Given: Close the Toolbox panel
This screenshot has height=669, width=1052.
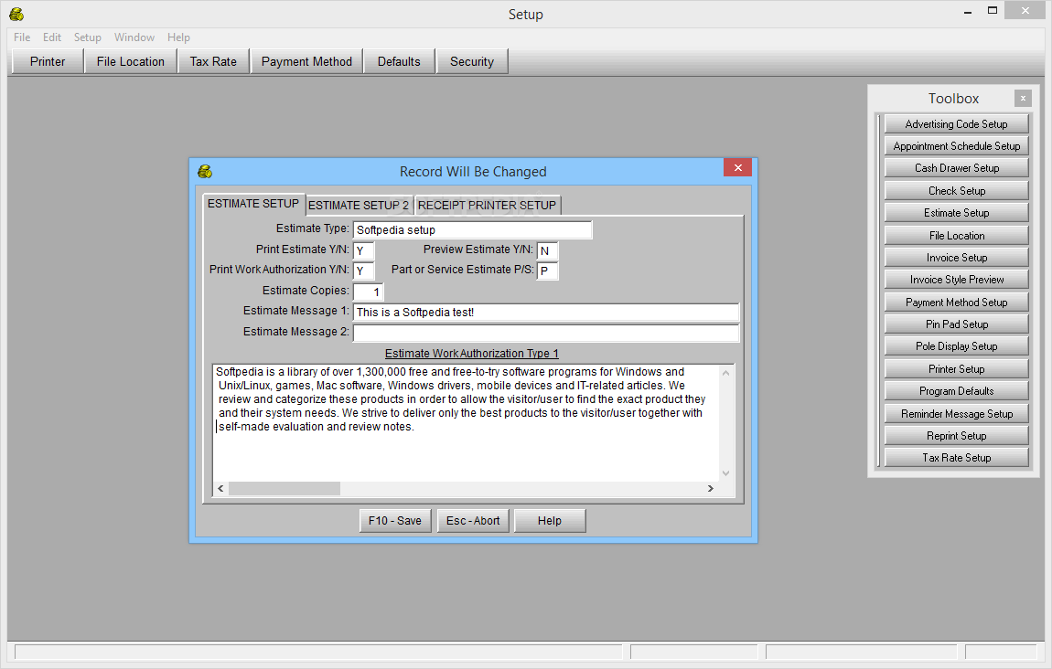Looking at the screenshot, I should point(1023,99).
